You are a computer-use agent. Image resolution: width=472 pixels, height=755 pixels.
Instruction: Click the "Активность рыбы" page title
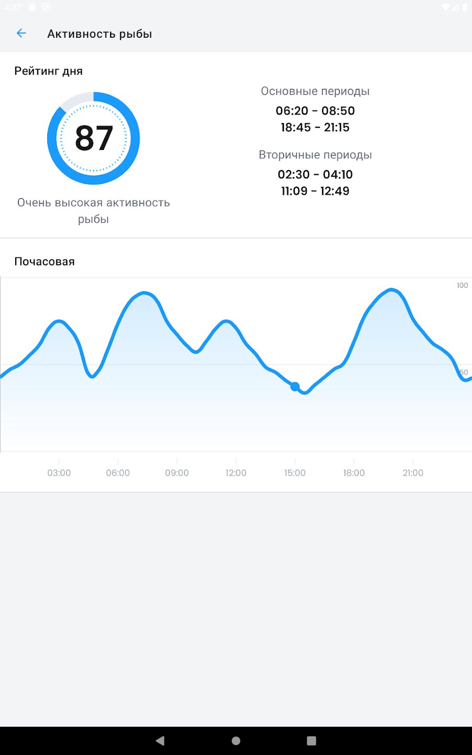coord(100,34)
